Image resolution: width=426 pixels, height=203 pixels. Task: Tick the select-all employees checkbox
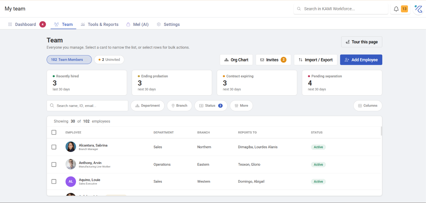pyautogui.click(x=54, y=132)
